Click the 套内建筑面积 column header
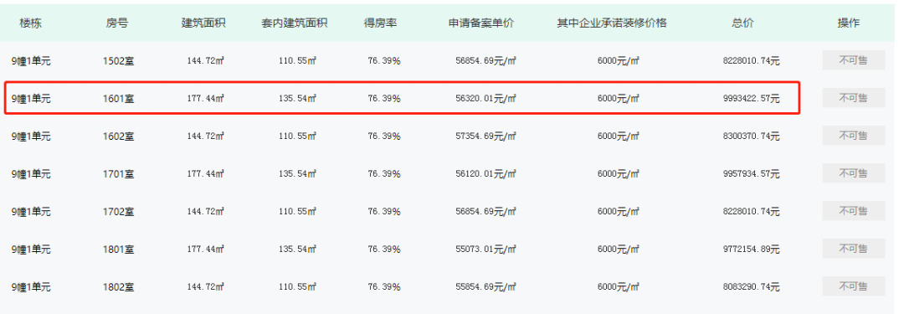 [295, 23]
